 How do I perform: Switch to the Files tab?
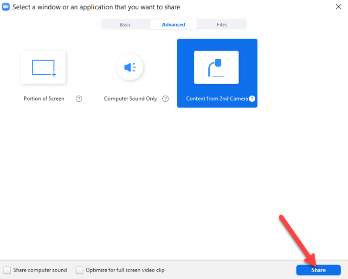tap(222, 25)
